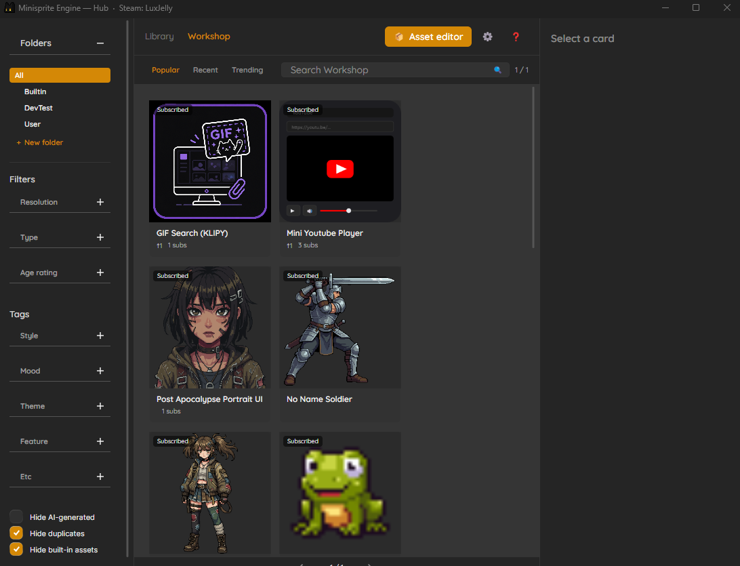The height and width of the screenshot is (566, 740).
Task: Click the '1 / 1' page indicator
Action: [522, 70]
